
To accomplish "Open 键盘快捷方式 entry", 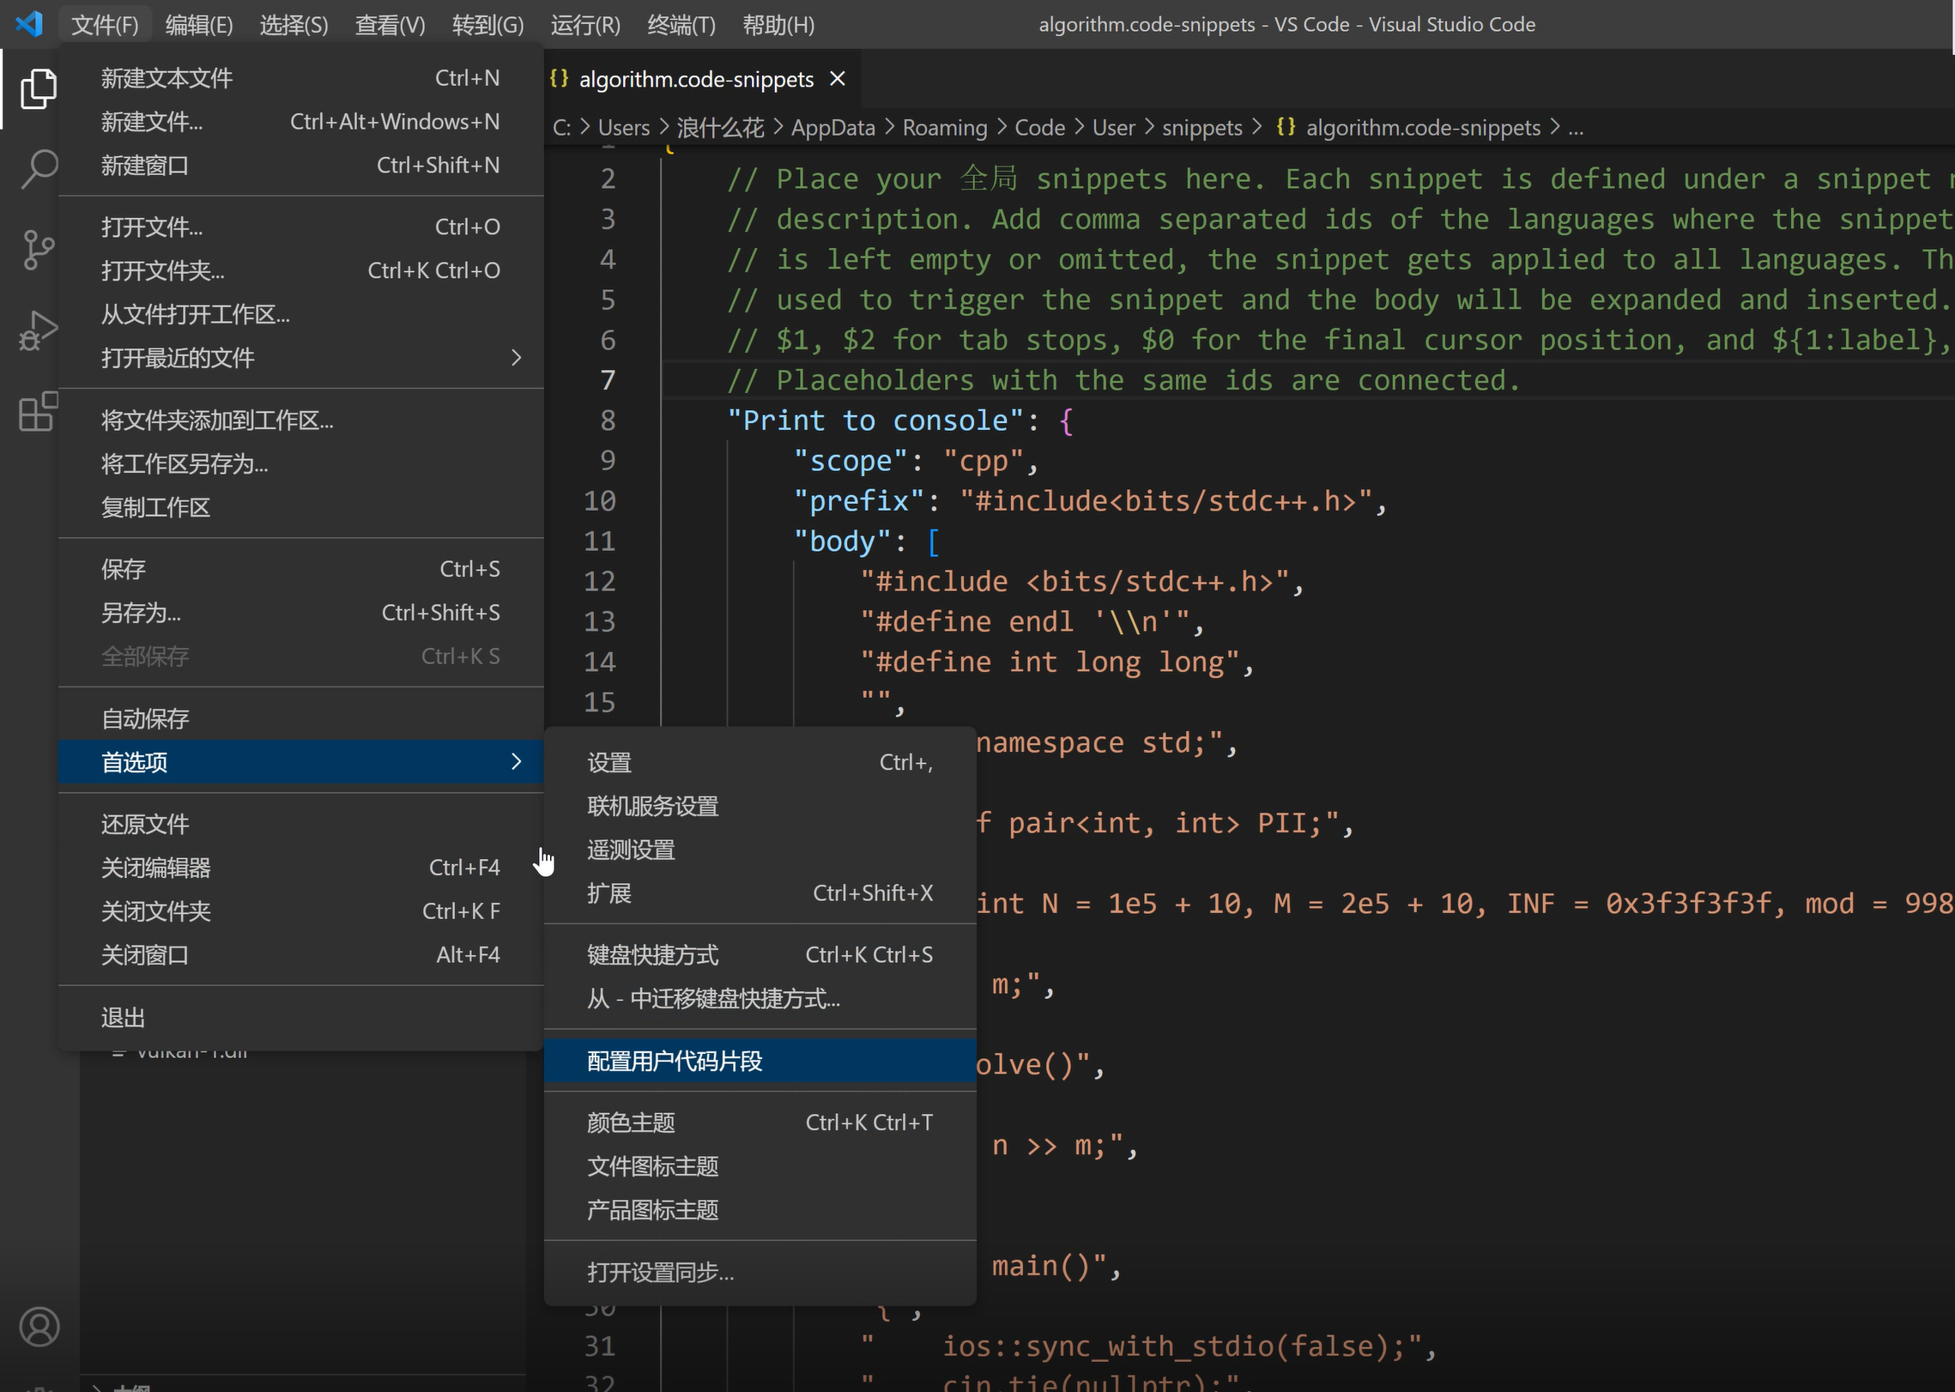I will click(x=760, y=954).
